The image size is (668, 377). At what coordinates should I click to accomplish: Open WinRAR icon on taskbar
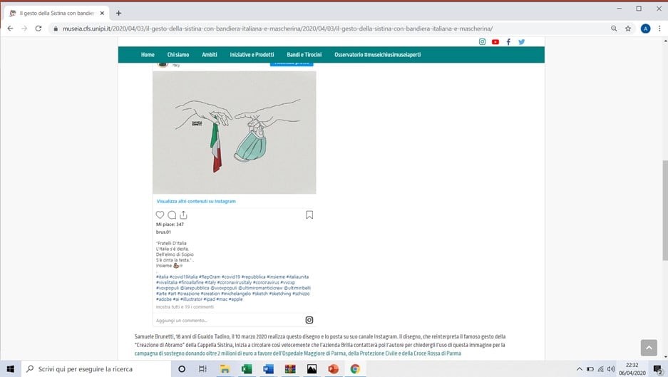pyautogui.click(x=289, y=369)
